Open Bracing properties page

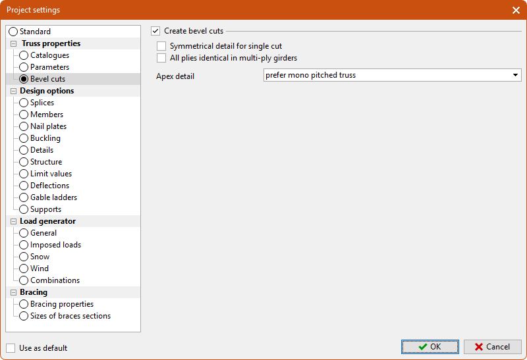point(24,304)
